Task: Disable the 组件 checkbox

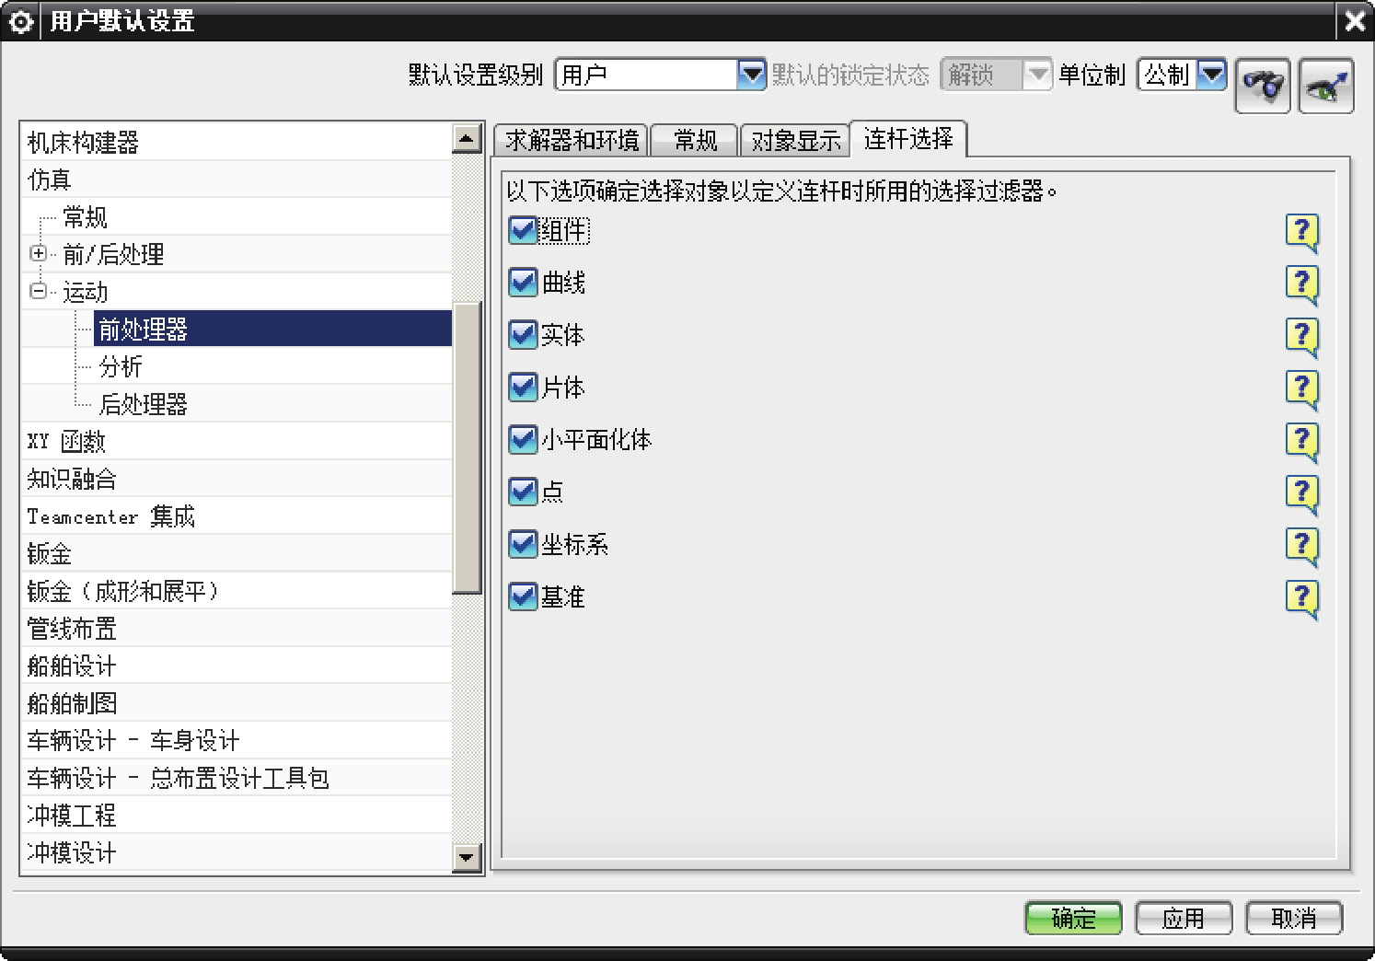Action: (523, 230)
